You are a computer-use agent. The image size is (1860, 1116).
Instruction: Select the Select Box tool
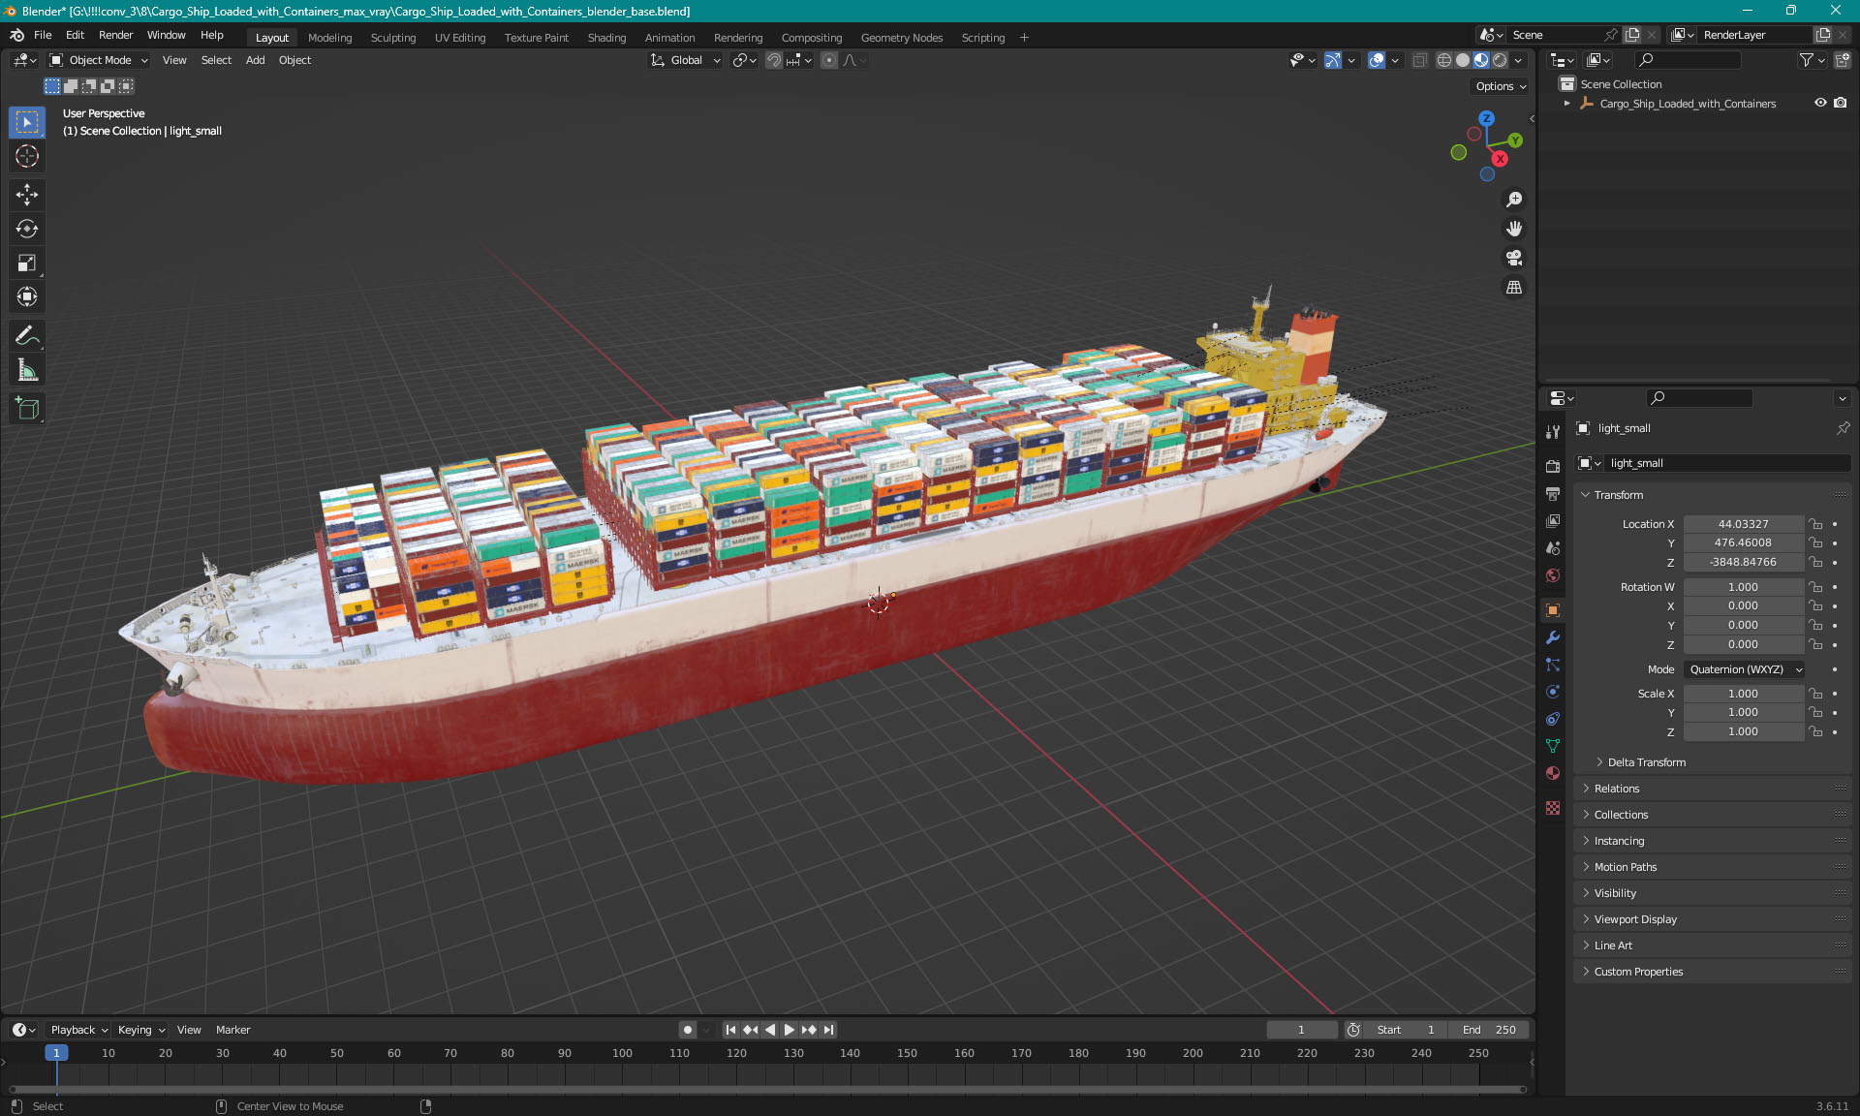click(x=27, y=122)
